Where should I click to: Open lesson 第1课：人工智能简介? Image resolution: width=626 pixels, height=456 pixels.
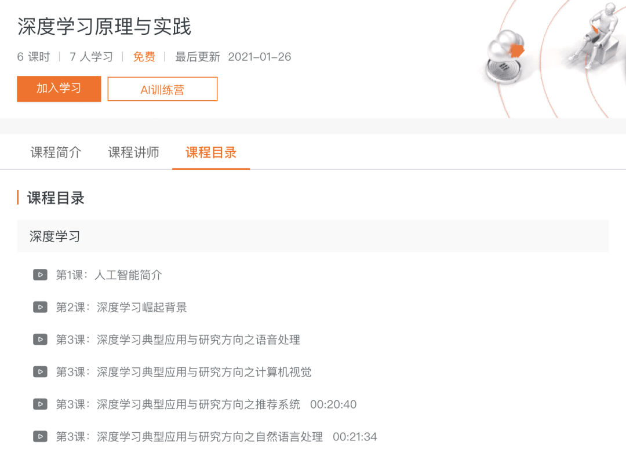point(109,275)
